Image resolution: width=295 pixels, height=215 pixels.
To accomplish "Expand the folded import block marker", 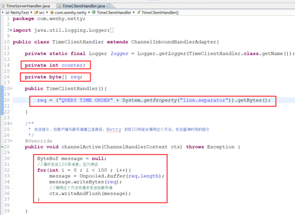I will click(11, 30).
